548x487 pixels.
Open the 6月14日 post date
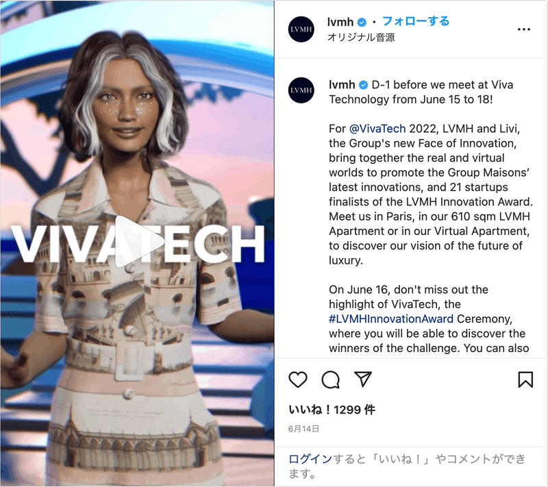(x=303, y=429)
